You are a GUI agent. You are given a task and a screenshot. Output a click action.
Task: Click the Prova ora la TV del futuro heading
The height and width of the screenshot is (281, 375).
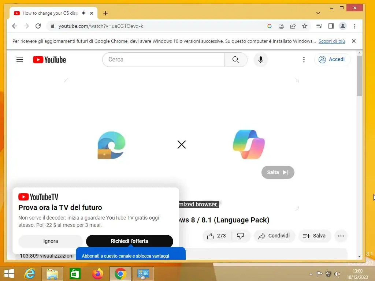click(60, 207)
